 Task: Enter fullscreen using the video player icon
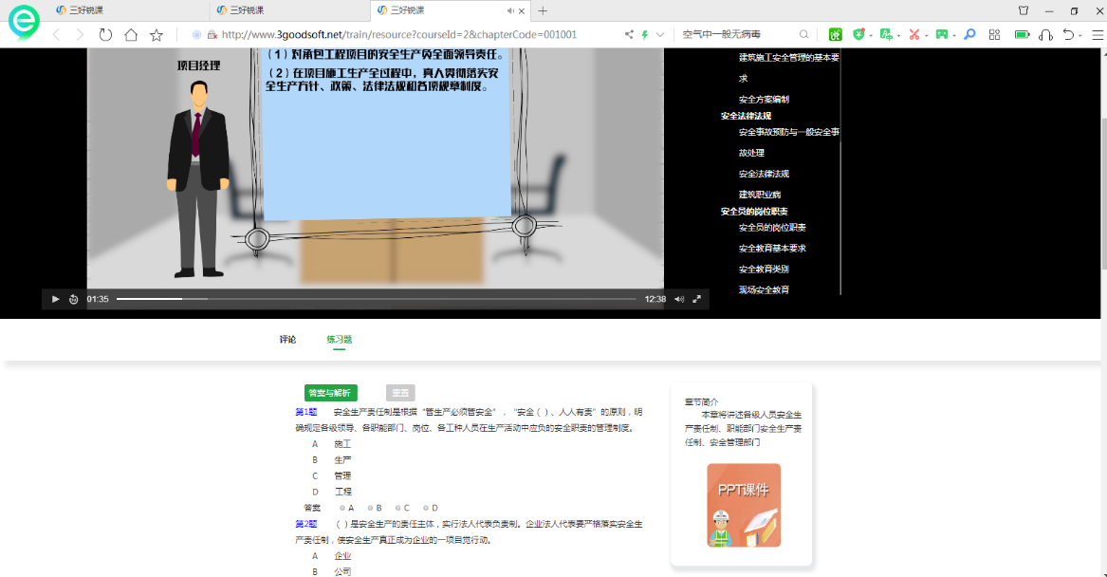697,298
